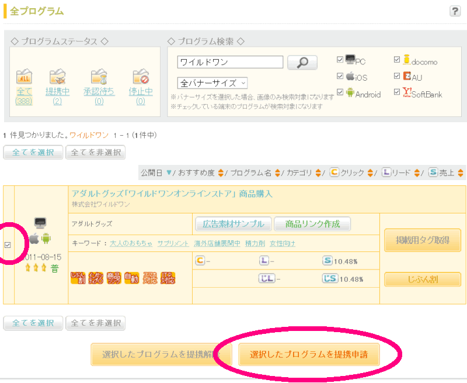Sort by クリック using its arrows
The image size is (467, 383).
370,172
